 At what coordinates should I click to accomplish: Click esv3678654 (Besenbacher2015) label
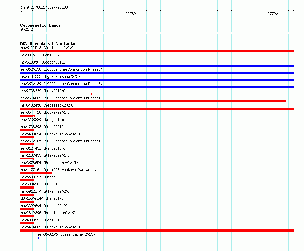(x=49, y=163)
